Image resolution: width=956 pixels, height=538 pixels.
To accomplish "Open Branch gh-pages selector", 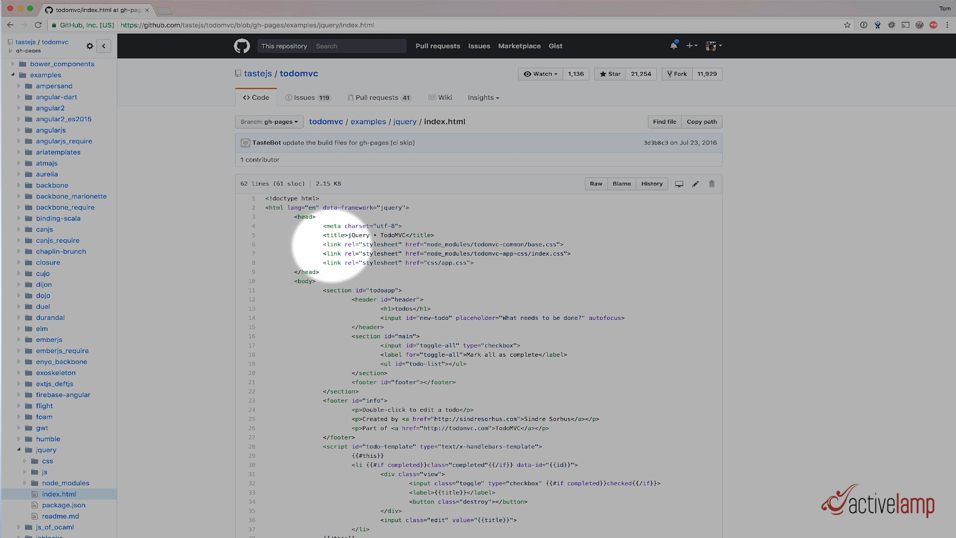I will tap(269, 122).
